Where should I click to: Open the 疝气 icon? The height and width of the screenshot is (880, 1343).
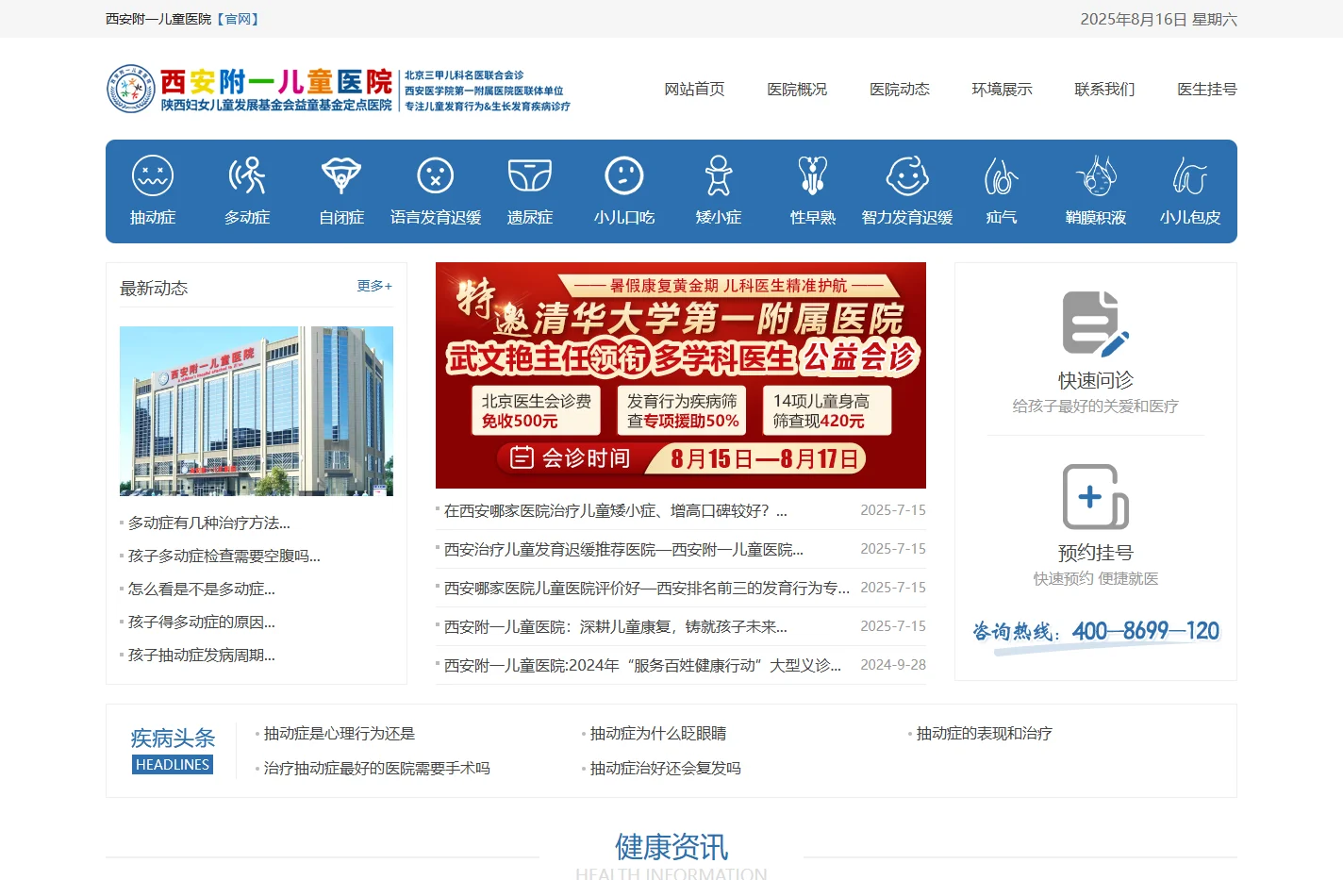pos(1002,176)
